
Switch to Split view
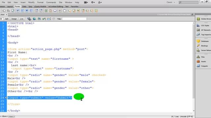(7, 19)
